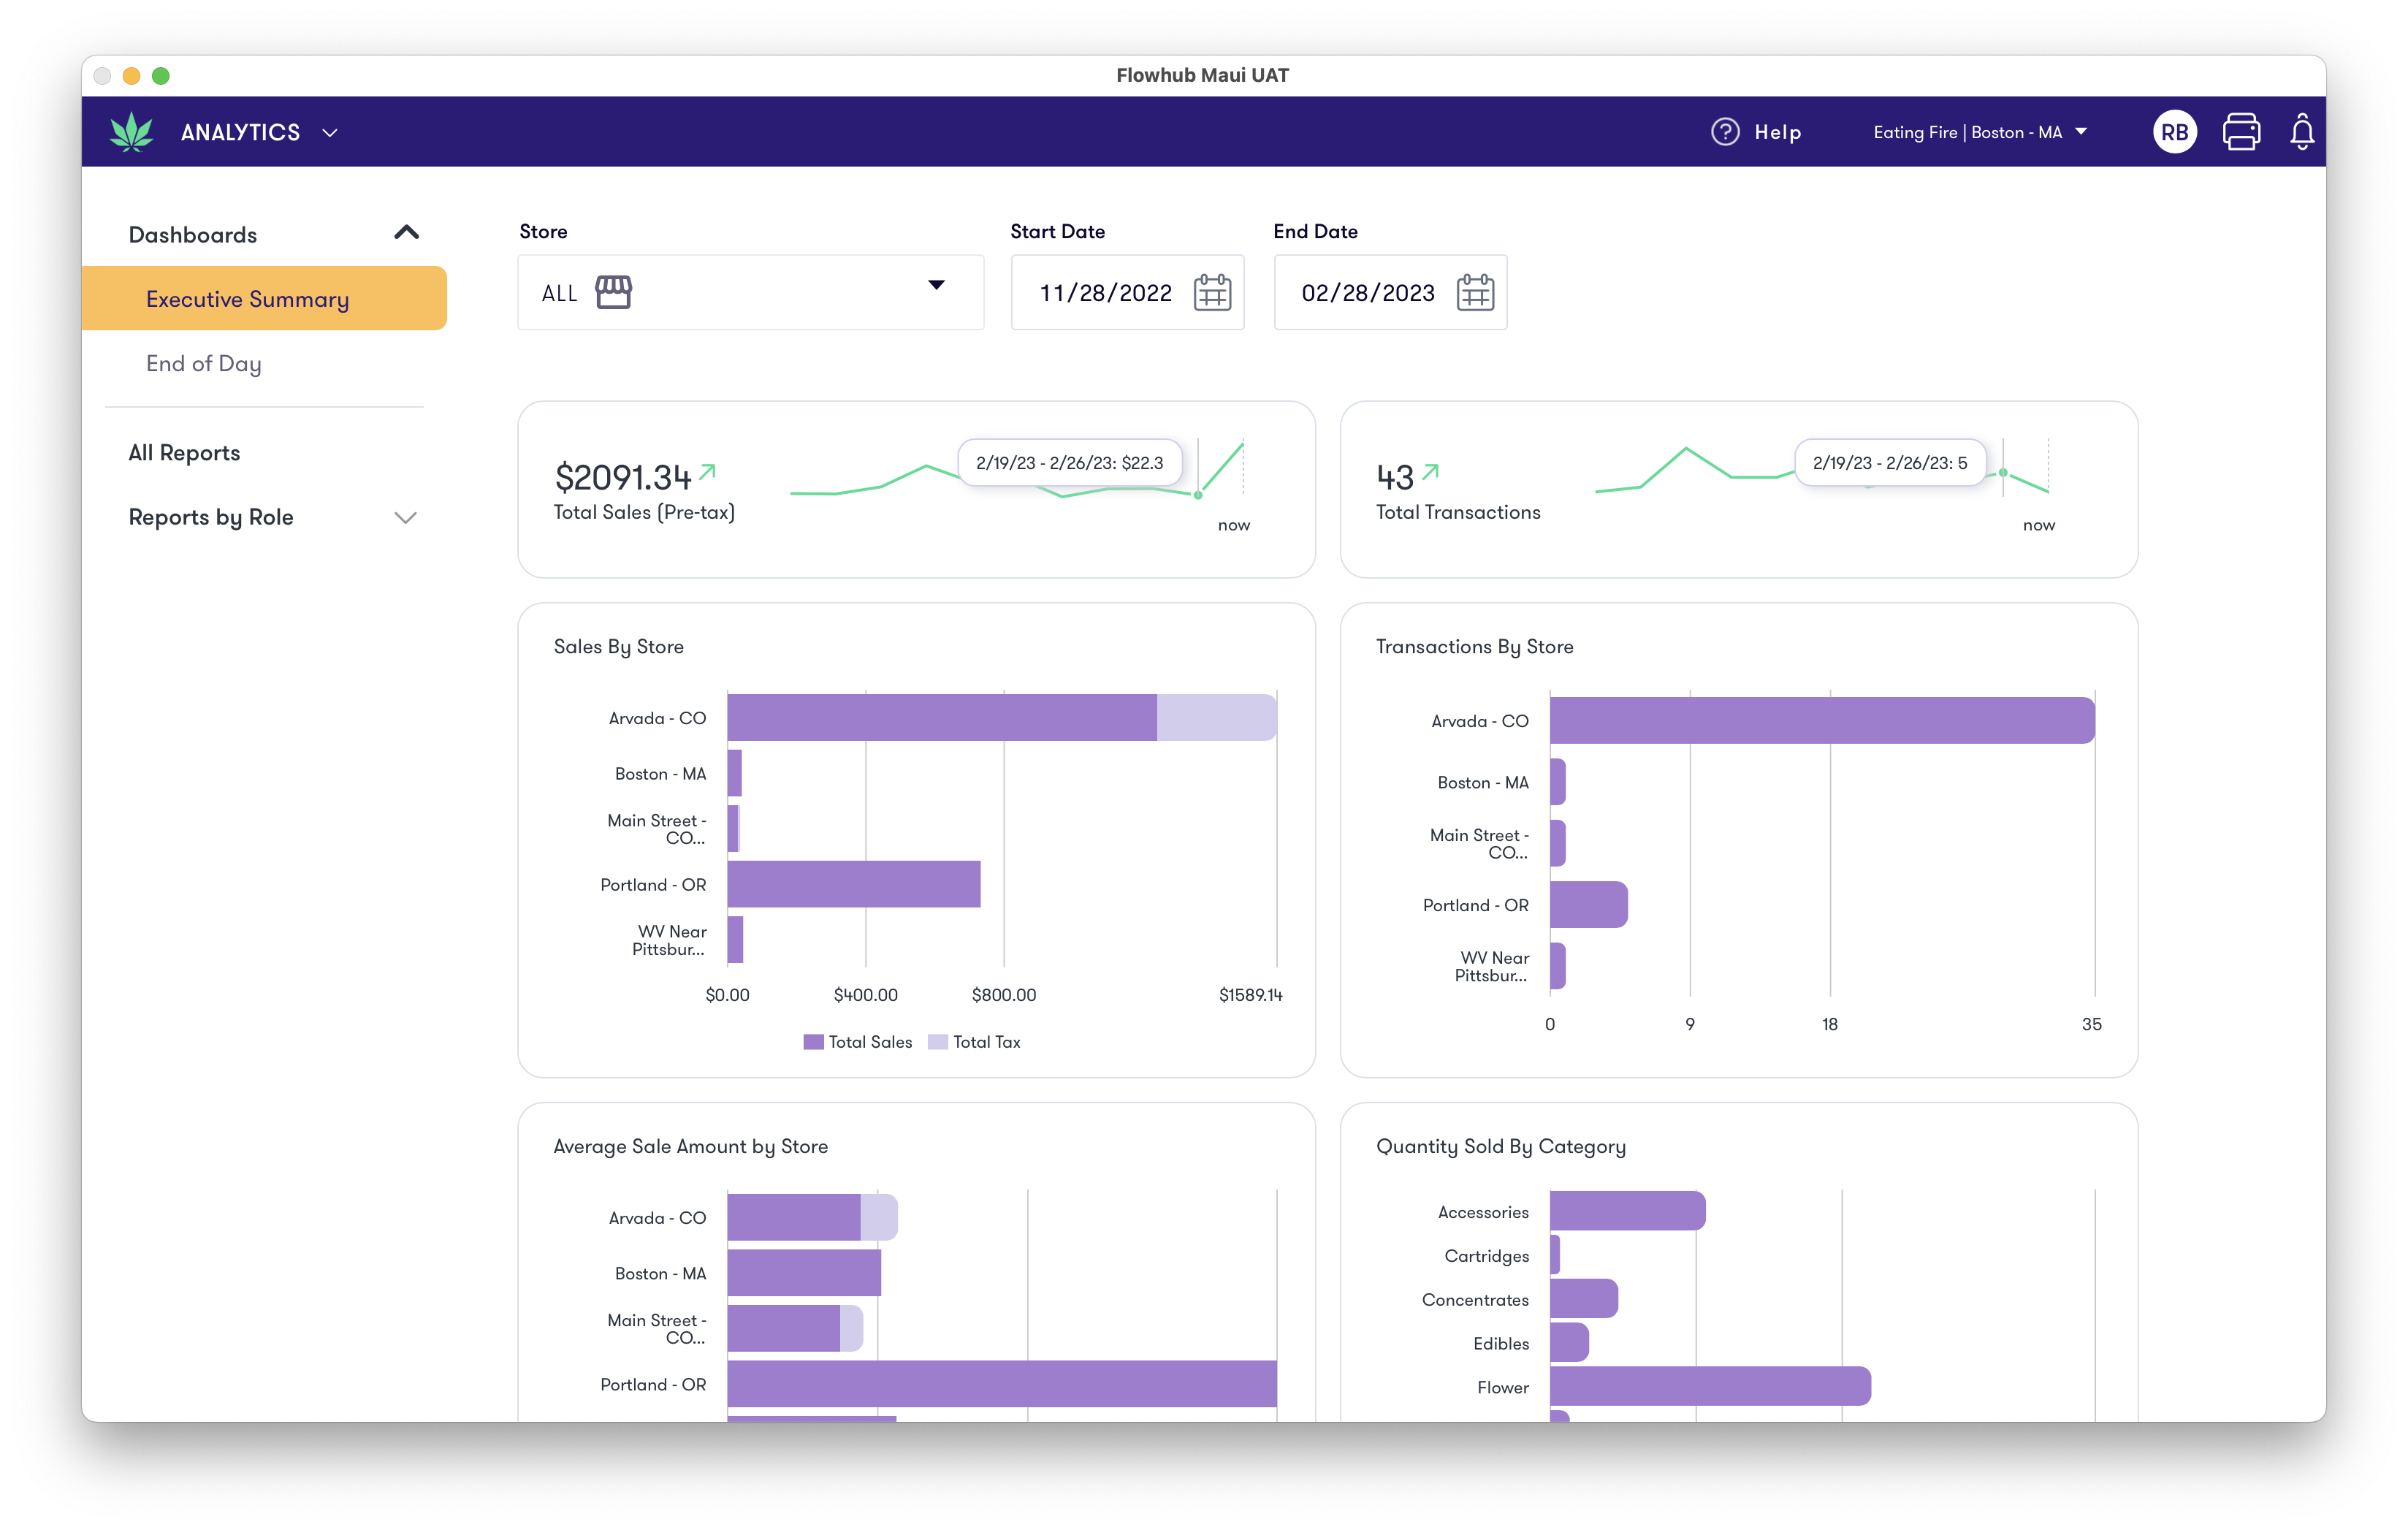Click Portland - OR bar in Sales By Store
This screenshot has width=2408, height=1530.
coord(854,884)
